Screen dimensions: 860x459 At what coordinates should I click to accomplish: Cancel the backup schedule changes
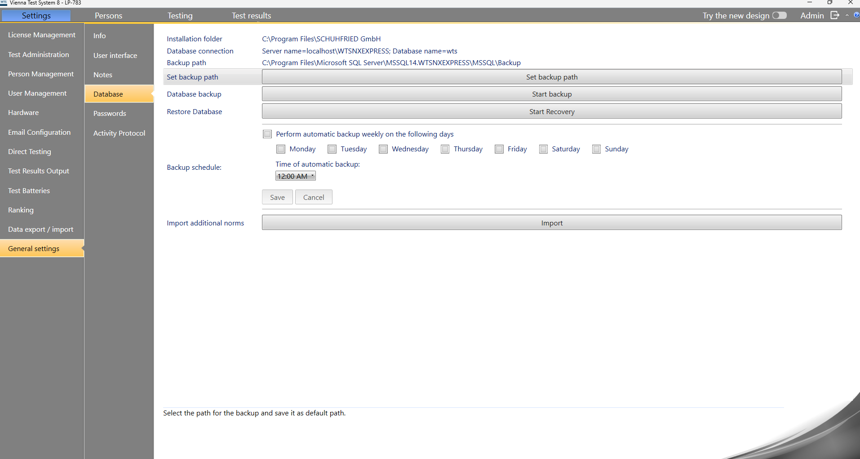(x=313, y=197)
